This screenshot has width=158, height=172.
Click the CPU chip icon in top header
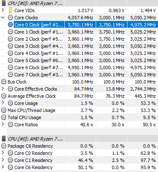(x=4, y=3)
